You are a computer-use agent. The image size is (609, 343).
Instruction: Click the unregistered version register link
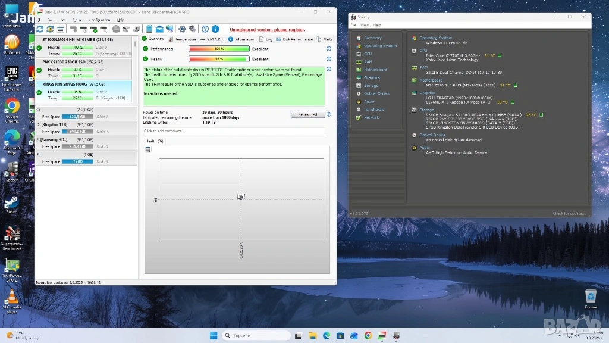point(266,29)
